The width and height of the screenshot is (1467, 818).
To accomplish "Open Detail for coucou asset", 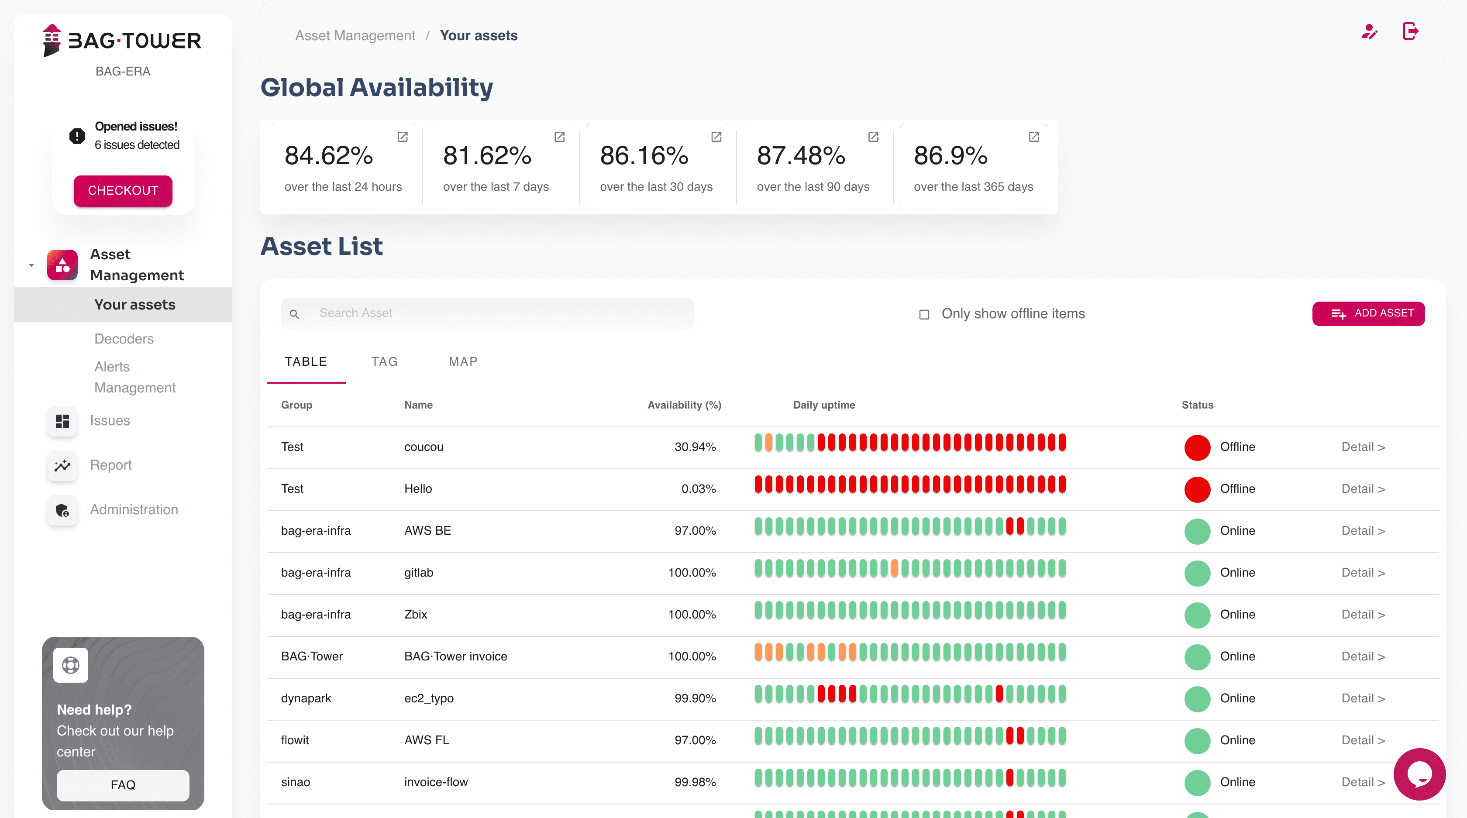I will [x=1363, y=447].
